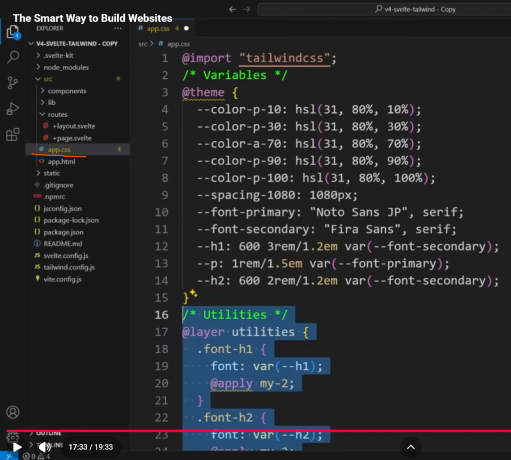This screenshot has height=460, width=511.
Task: Switch to the app.css editor tab
Action: [x=158, y=28]
